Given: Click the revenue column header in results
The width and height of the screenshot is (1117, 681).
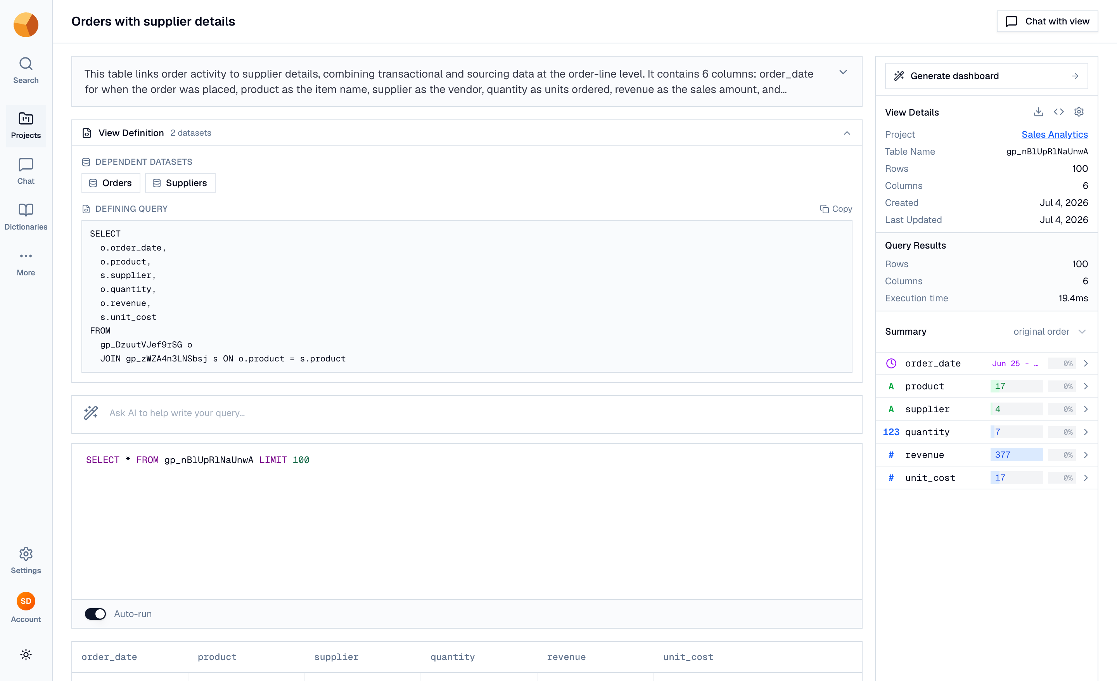Looking at the screenshot, I should (x=566, y=657).
